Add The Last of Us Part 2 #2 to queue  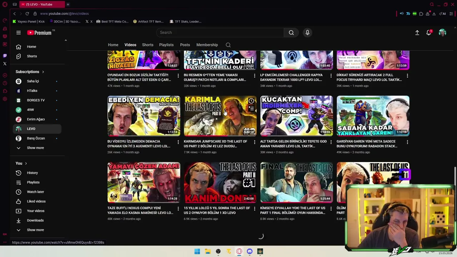pyautogui.click(x=251, y=109)
